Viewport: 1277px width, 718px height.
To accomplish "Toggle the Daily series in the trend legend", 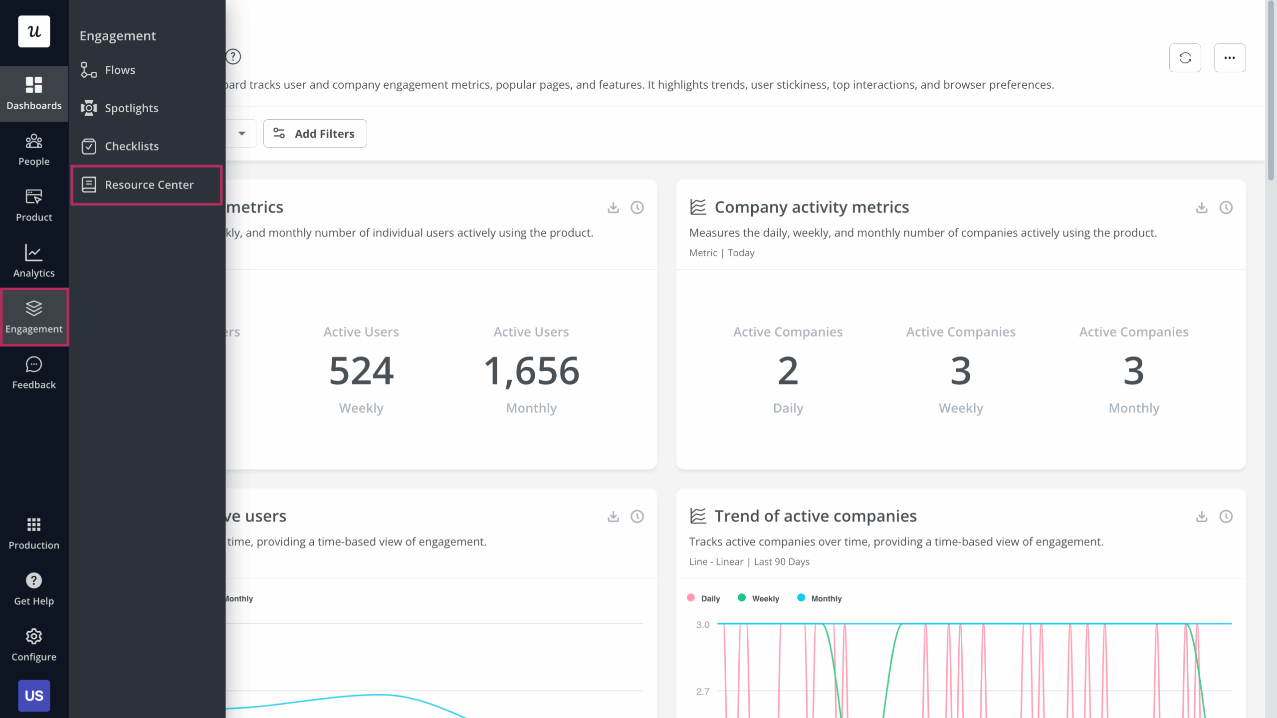I will coord(703,598).
